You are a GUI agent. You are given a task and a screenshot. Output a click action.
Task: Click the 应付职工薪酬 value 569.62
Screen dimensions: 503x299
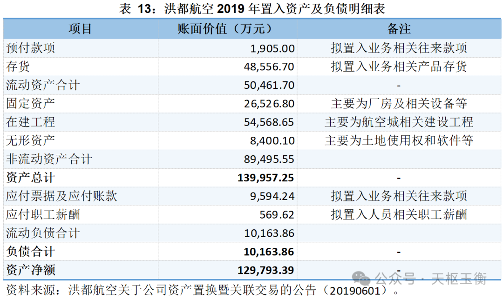277,215
